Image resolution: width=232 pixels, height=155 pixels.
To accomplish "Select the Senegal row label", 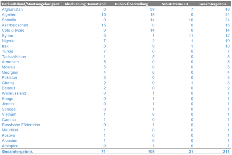I will tap(9, 109).
